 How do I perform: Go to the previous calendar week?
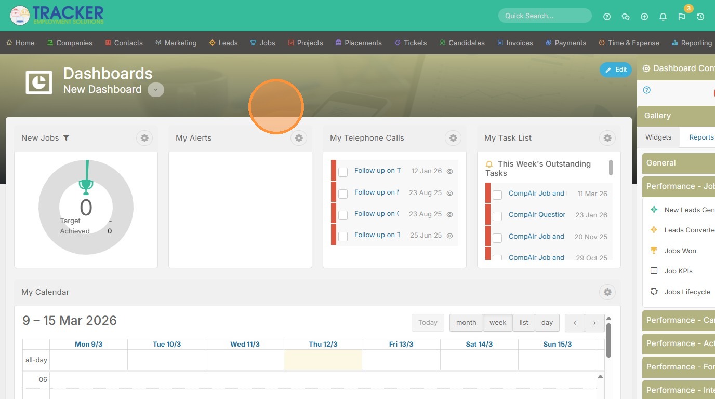[x=575, y=323]
